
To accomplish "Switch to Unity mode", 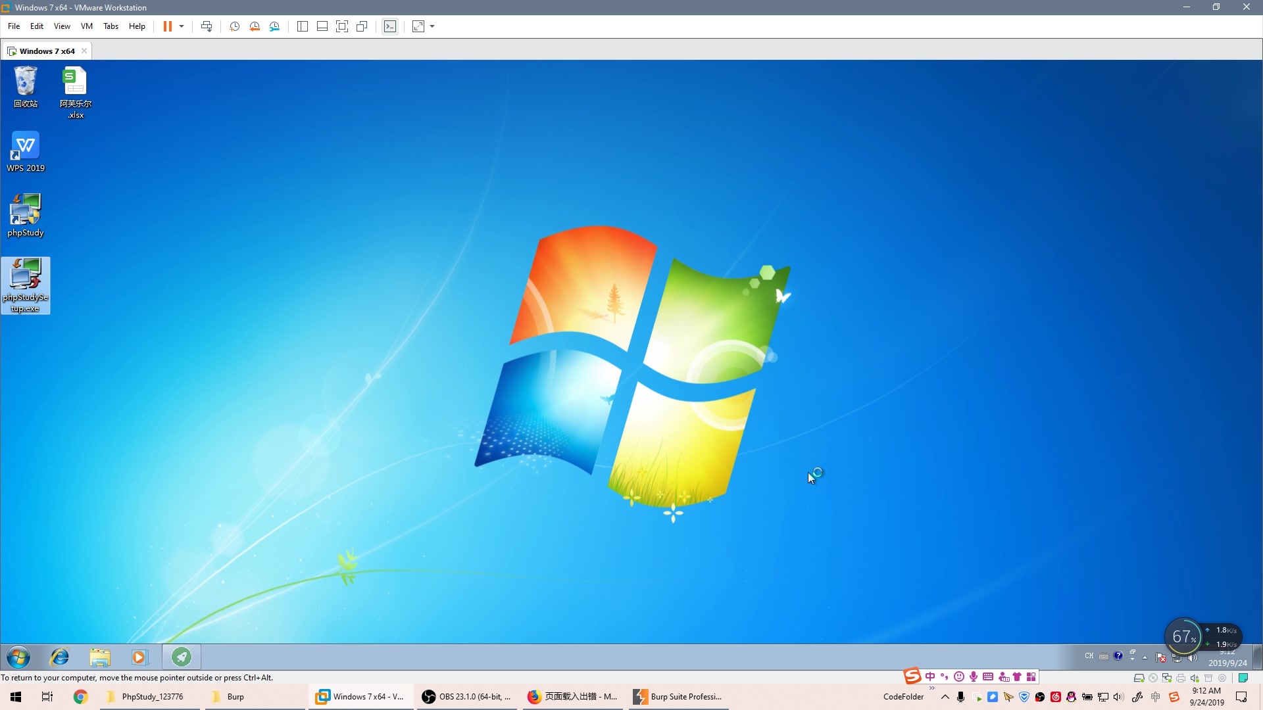I will click(362, 26).
